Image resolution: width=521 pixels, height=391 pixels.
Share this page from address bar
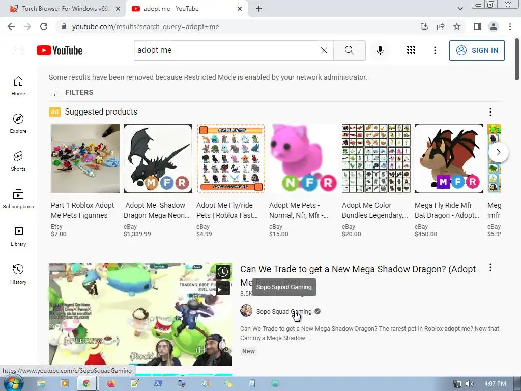pyautogui.click(x=441, y=26)
